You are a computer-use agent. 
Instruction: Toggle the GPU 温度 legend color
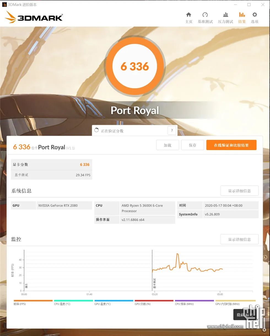(114, 301)
